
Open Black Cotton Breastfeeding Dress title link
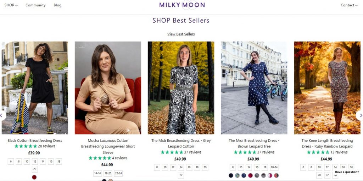(35, 140)
